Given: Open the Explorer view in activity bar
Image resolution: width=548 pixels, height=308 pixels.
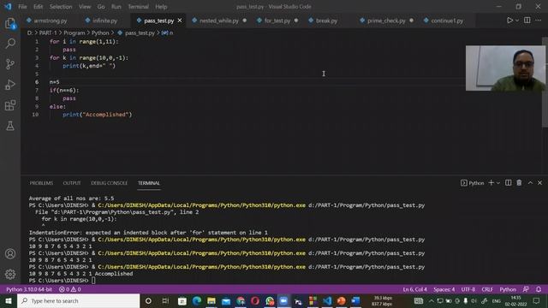Looking at the screenshot, I should [10, 23].
